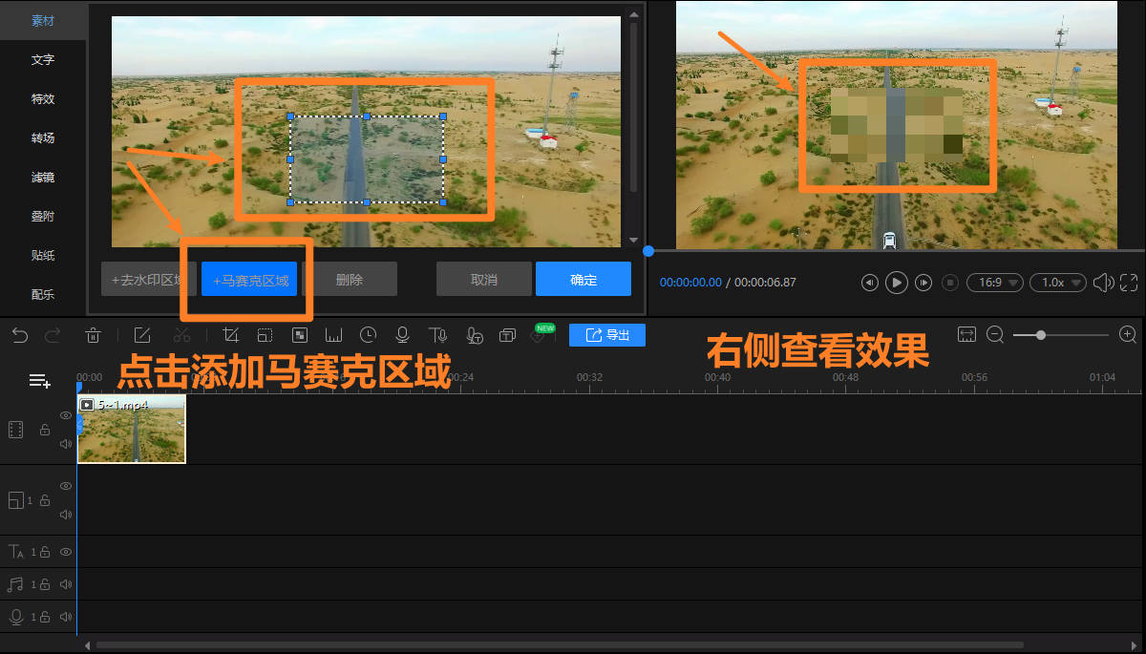Select the crop tool in the toolbar

pos(230,335)
